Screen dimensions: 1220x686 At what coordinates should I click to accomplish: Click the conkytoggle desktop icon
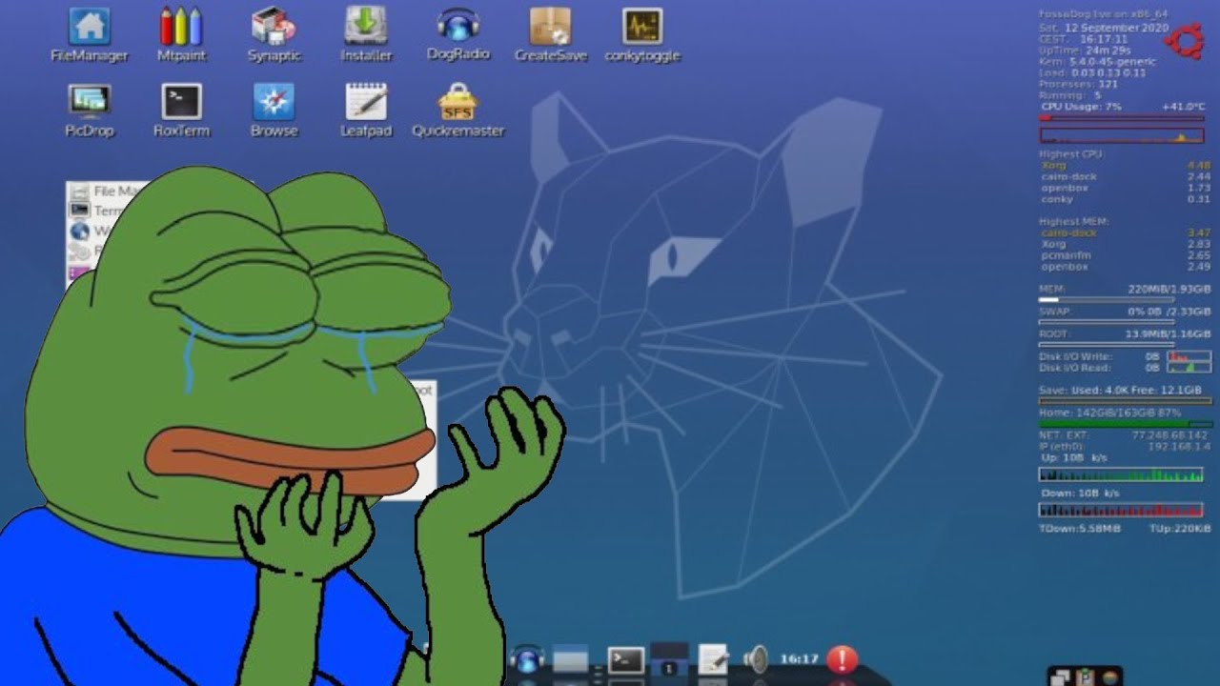point(642,35)
